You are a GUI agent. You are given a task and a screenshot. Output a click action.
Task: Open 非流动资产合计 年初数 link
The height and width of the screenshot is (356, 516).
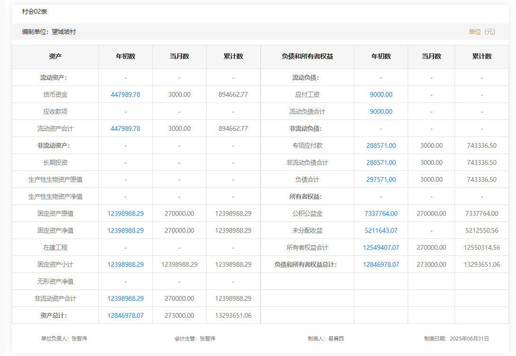pos(125,298)
